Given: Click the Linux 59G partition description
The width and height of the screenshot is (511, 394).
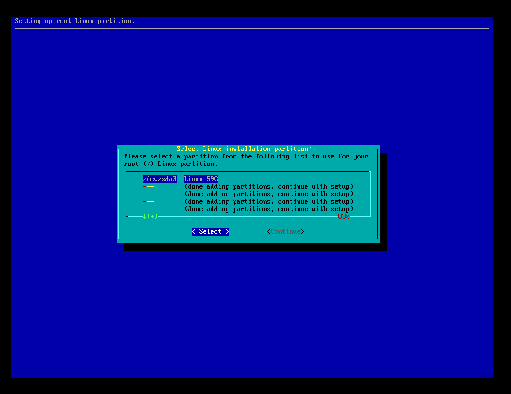Looking at the screenshot, I should [201, 179].
